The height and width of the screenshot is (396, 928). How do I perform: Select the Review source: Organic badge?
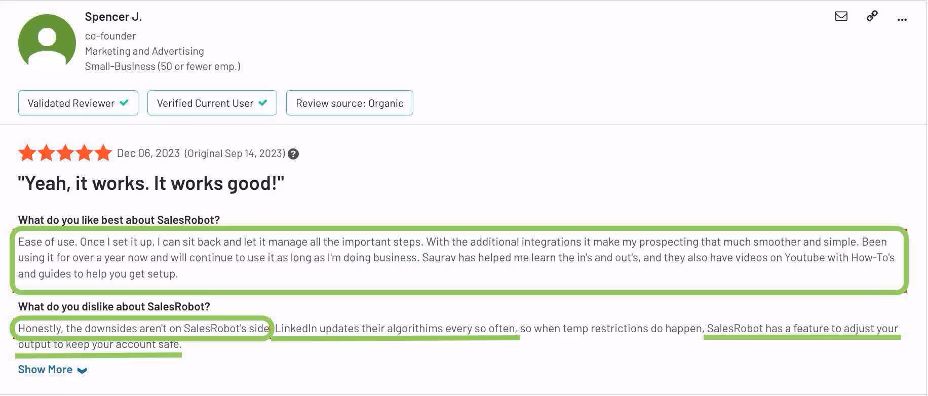(x=349, y=102)
